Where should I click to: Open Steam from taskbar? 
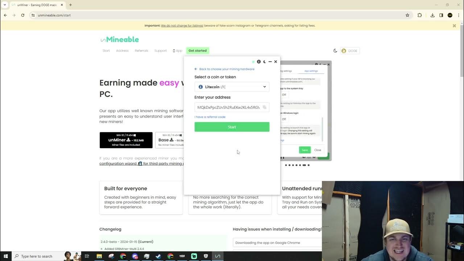coord(158,256)
